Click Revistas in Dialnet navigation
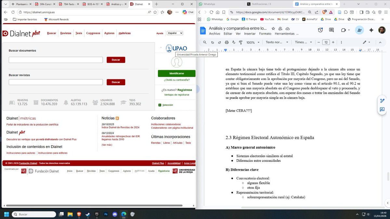 click(x=66, y=33)
